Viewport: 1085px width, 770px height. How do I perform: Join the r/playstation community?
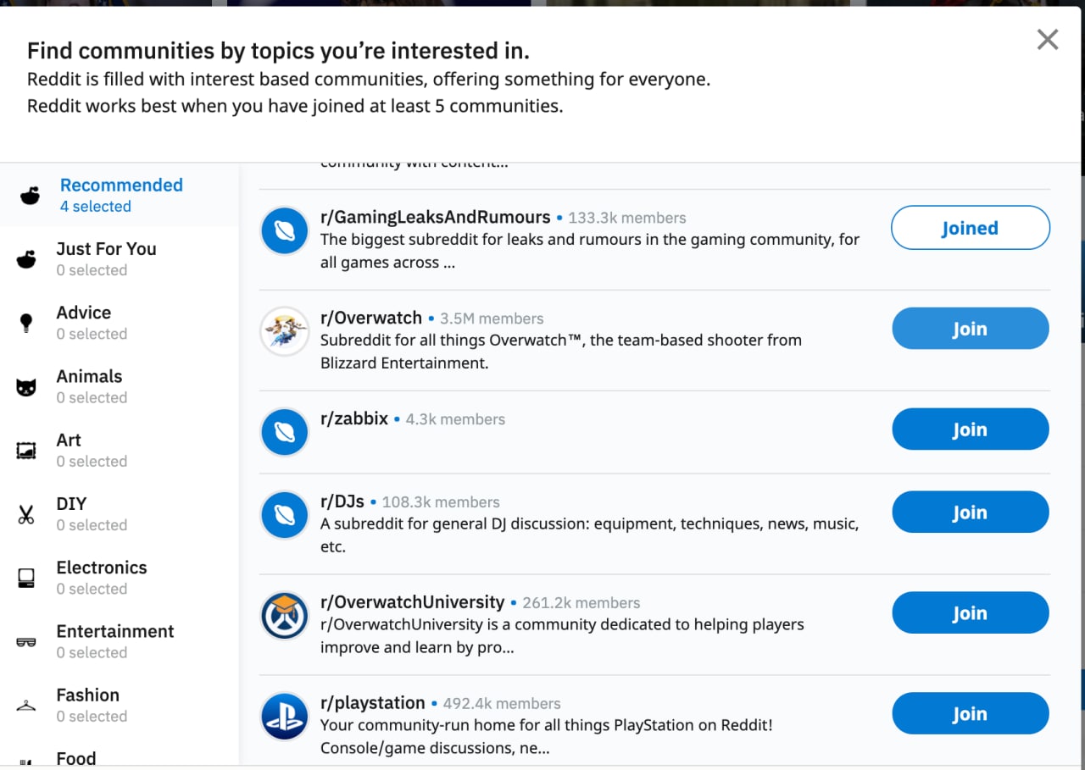click(971, 714)
